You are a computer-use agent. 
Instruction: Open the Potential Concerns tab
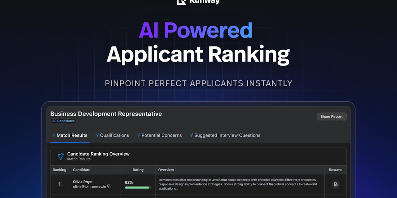tap(159, 135)
